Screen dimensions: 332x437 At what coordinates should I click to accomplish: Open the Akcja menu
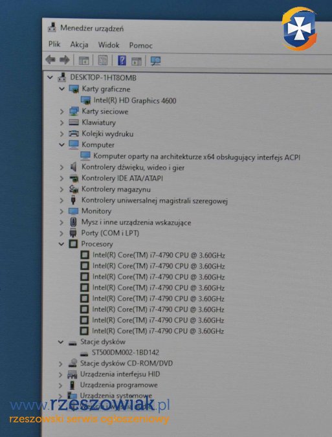click(x=79, y=45)
